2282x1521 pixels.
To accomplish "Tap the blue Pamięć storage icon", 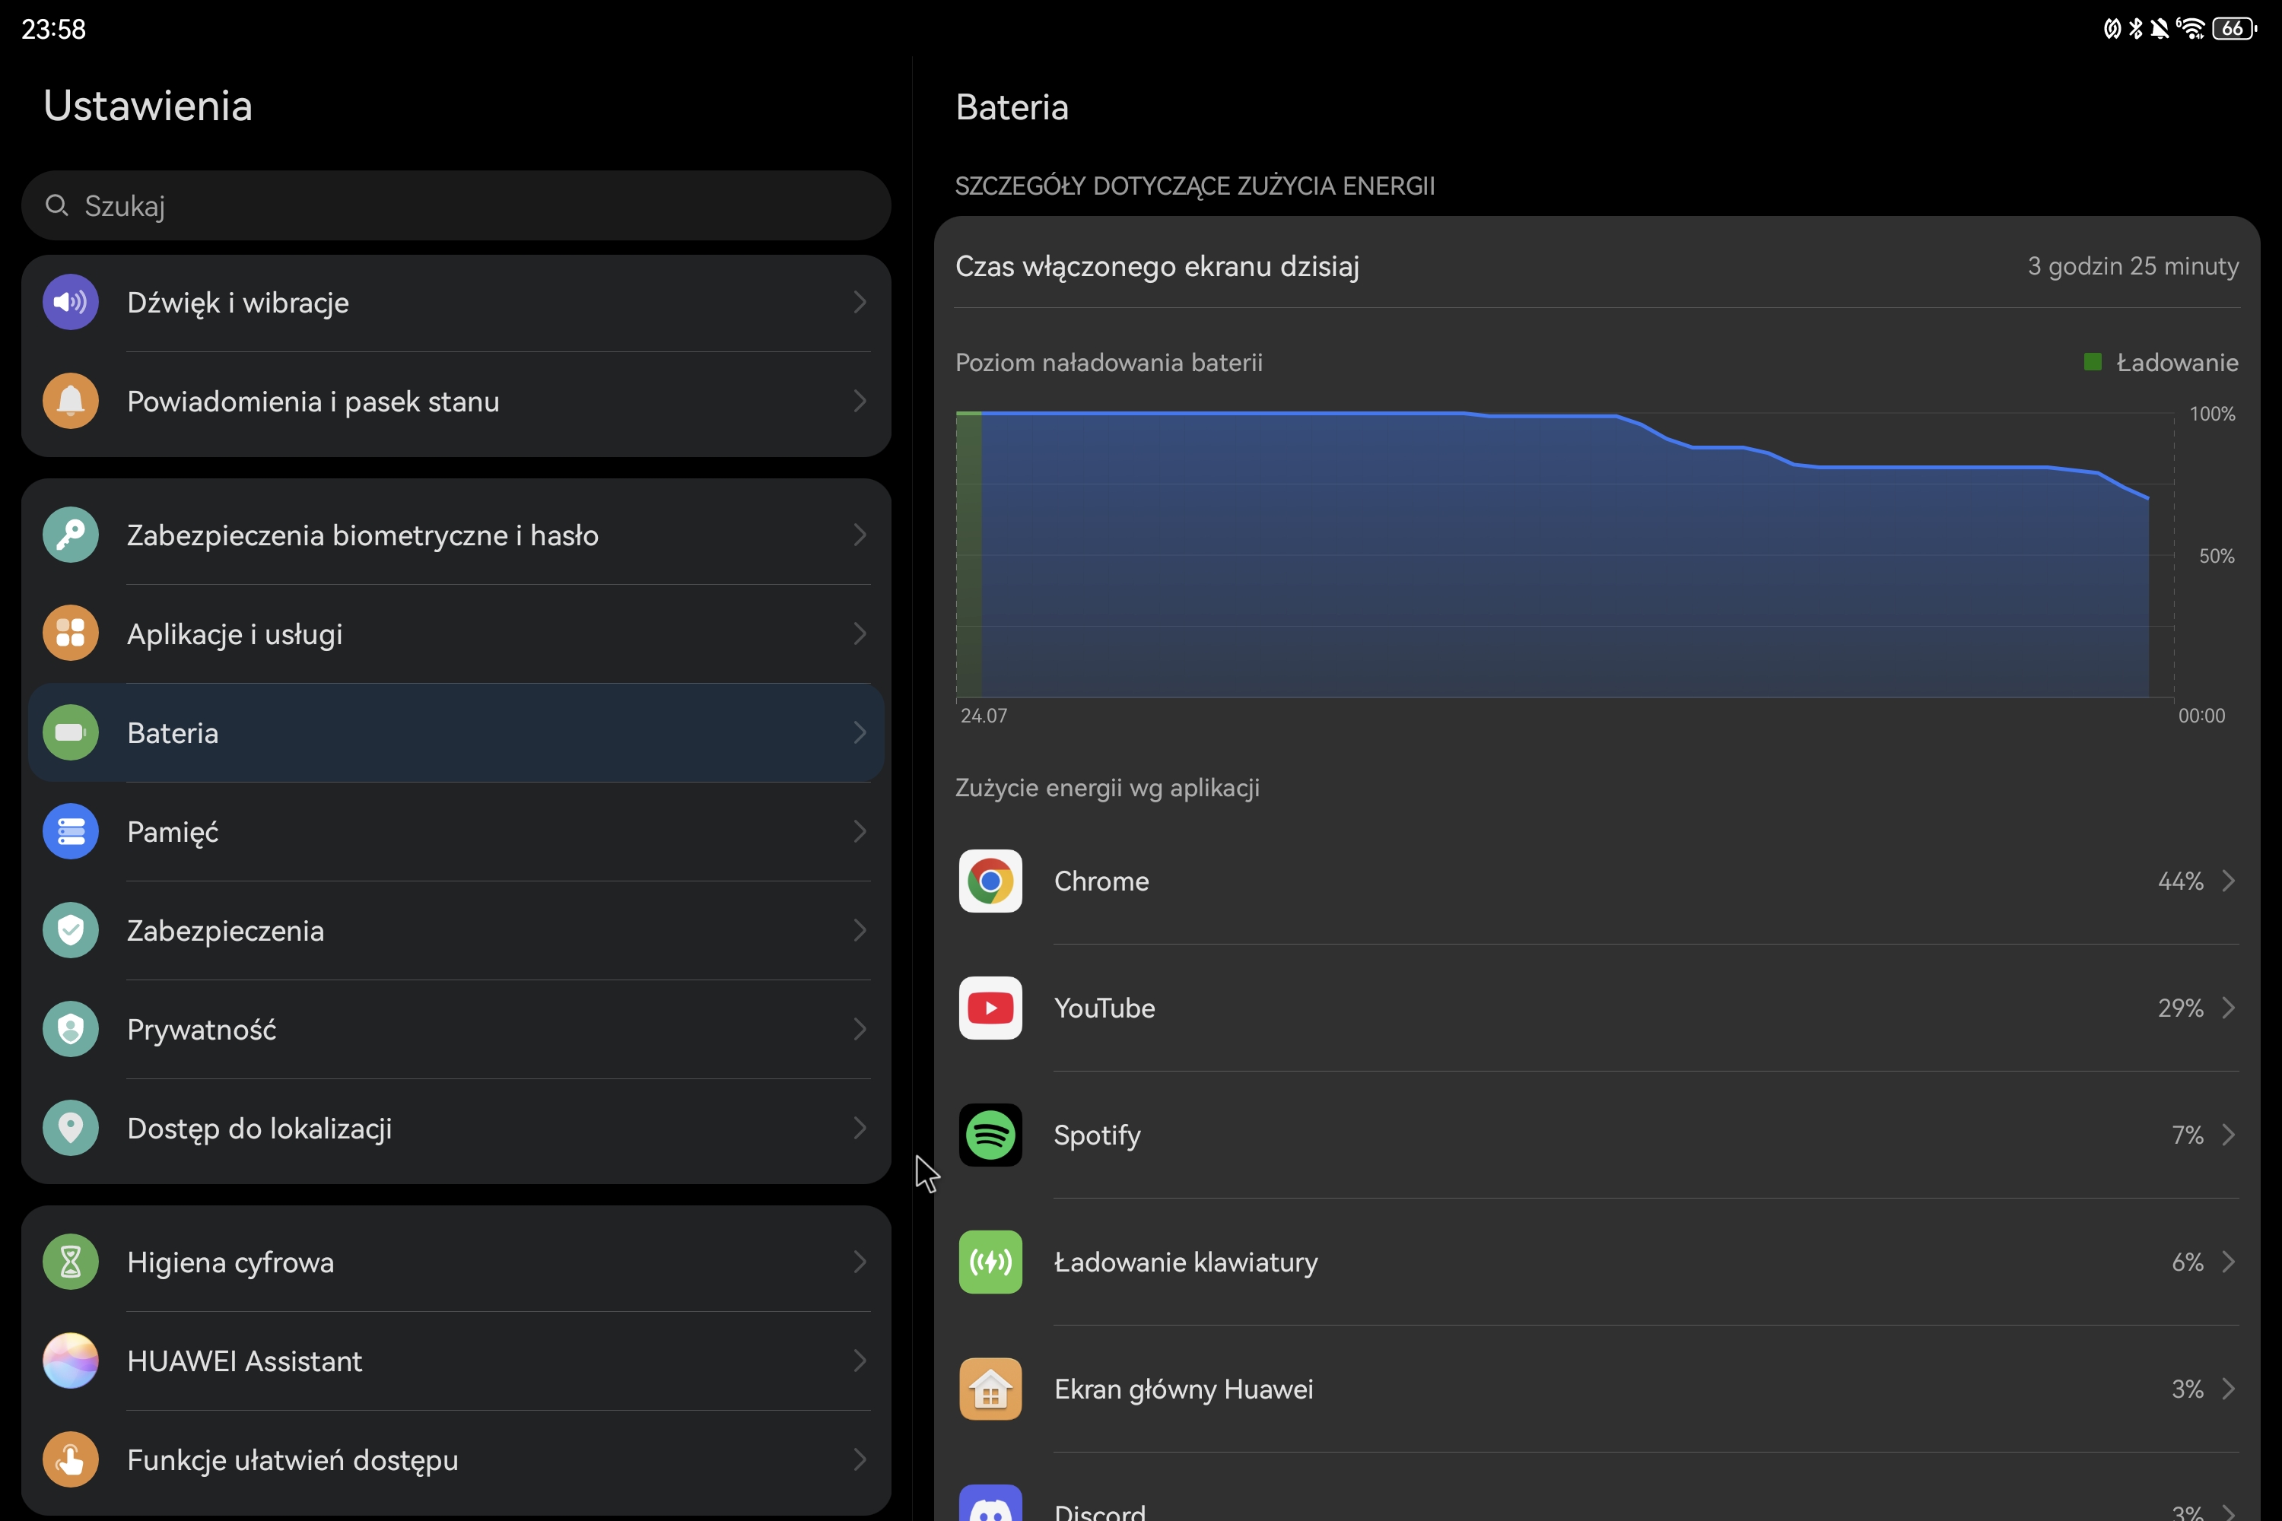I will [71, 831].
